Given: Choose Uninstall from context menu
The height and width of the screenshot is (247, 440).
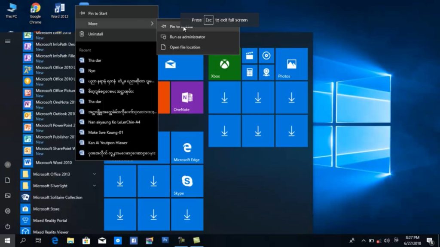Looking at the screenshot, I should (x=116, y=34).
